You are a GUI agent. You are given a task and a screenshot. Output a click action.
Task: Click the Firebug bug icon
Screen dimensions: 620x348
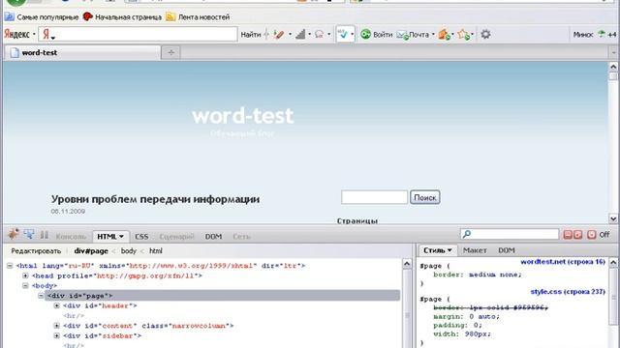pyautogui.click(x=13, y=234)
